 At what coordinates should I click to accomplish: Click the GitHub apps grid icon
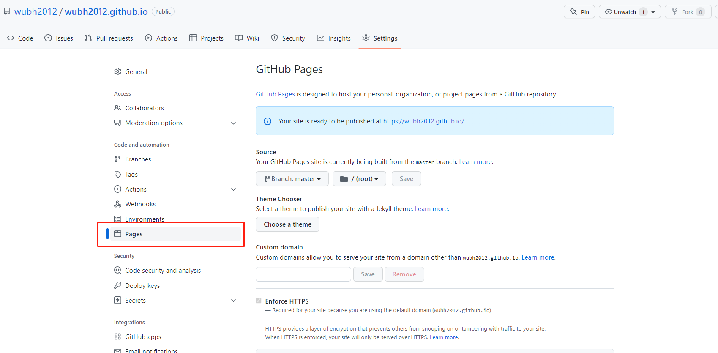pyautogui.click(x=117, y=337)
